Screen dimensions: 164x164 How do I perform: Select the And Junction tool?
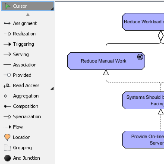pyautogui.click(x=27, y=158)
